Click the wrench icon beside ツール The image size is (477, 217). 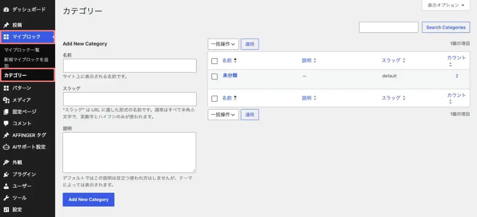click(x=6, y=198)
